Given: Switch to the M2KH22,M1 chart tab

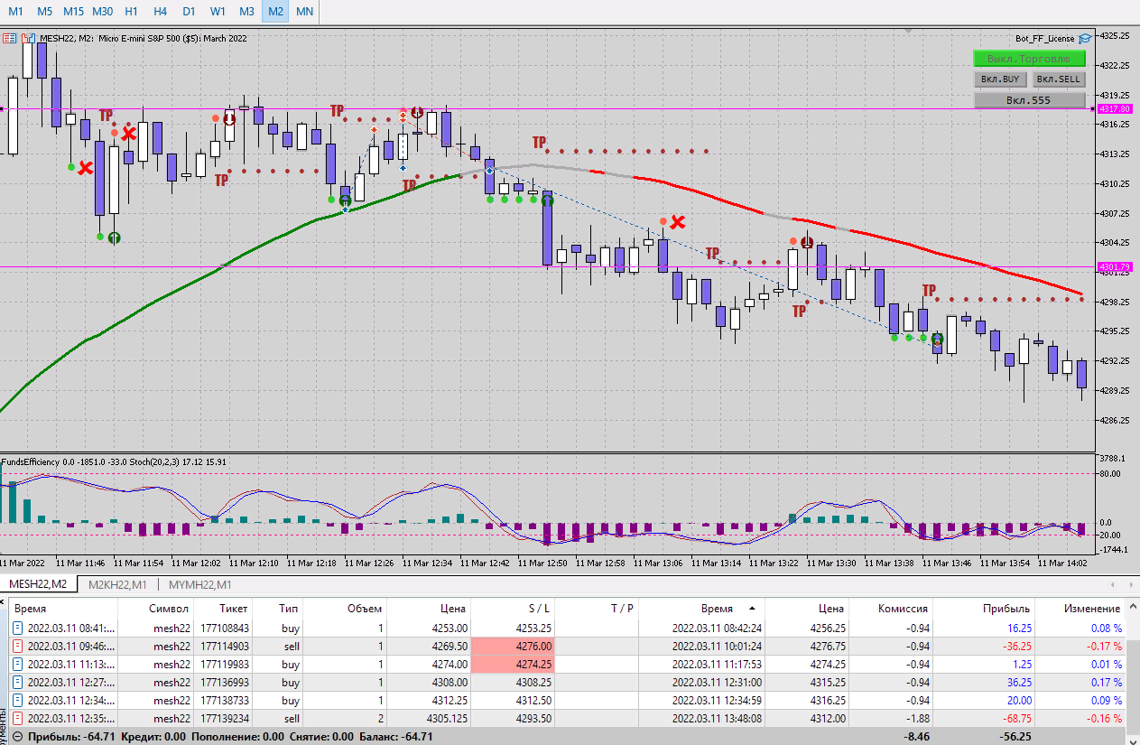Looking at the screenshot, I should (x=116, y=584).
